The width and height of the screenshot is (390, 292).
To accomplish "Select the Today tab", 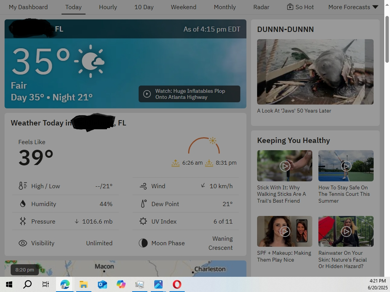I will point(74,7).
